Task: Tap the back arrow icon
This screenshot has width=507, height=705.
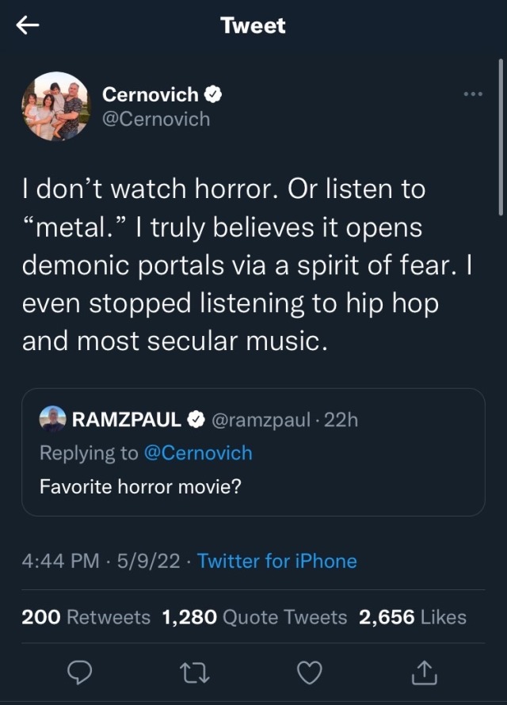Action: [28, 25]
